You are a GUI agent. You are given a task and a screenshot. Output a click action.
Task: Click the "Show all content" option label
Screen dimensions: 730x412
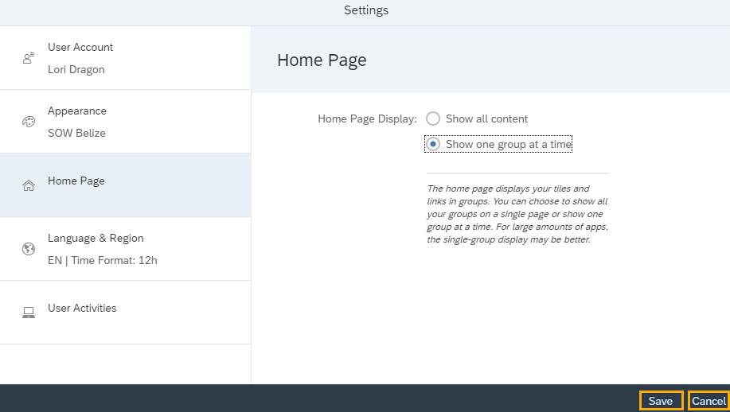(486, 119)
